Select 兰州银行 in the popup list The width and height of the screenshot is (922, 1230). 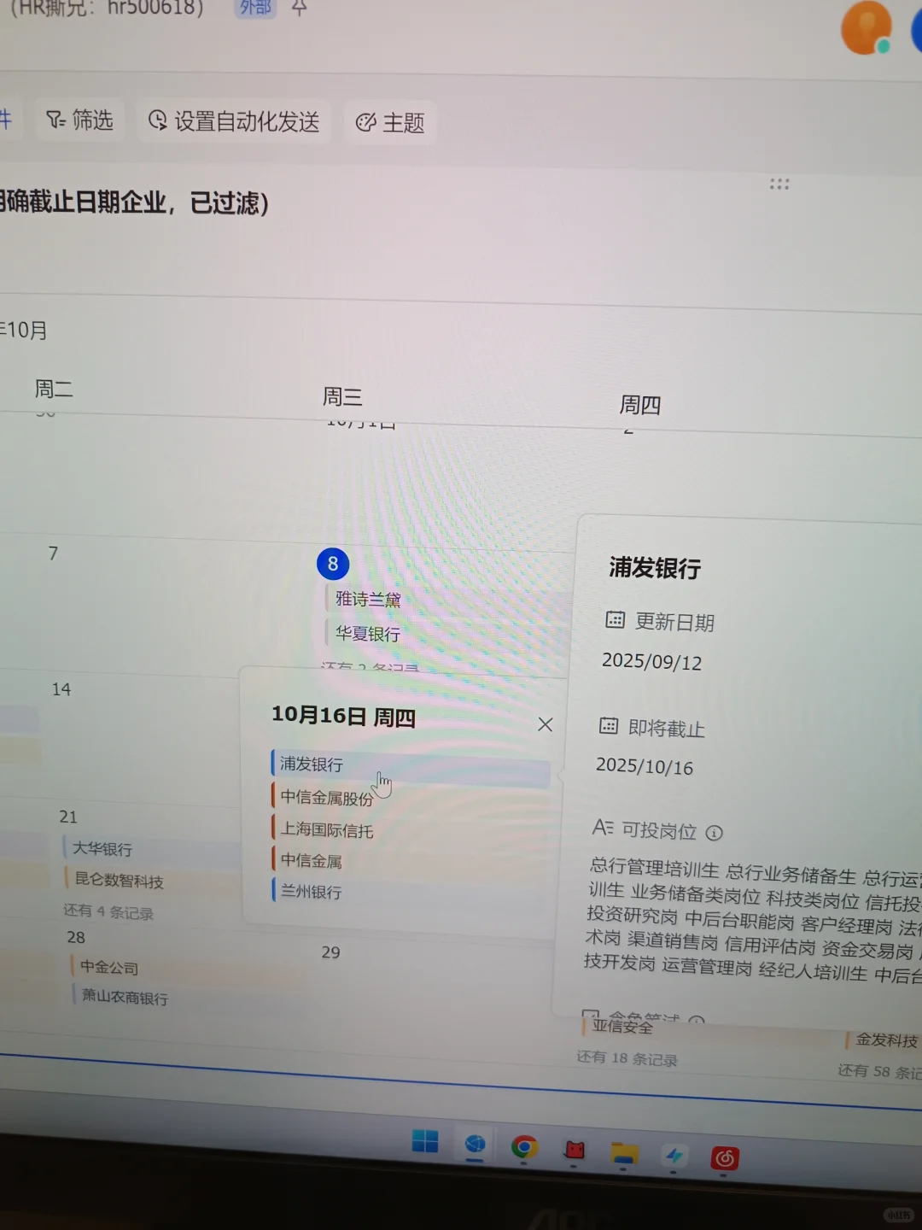310,891
